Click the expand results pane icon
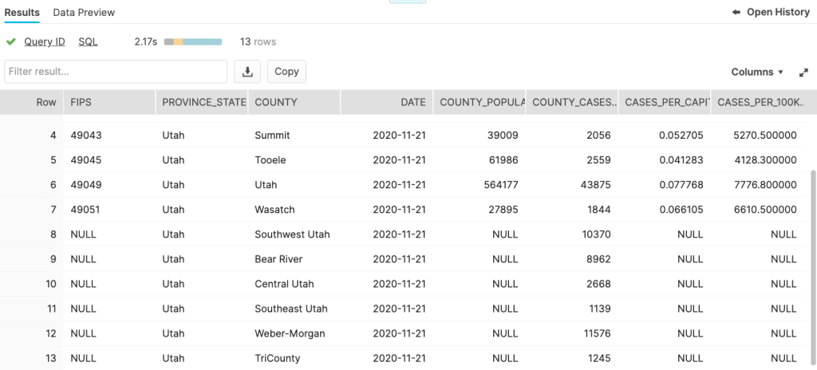 point(803,73)
